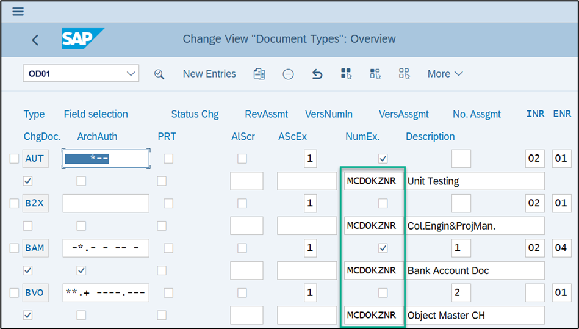Image resolution: width=579 pixels, height=329 pixels.
Task: Select the row checkbox left of B2X
Action: coord(15,203)
